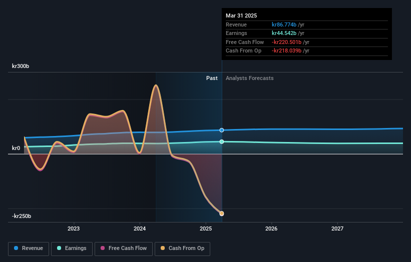This screenshot has width=411, height=262.
Task: Click the Mar 31 2025 tooltip date
Action: 241,15
